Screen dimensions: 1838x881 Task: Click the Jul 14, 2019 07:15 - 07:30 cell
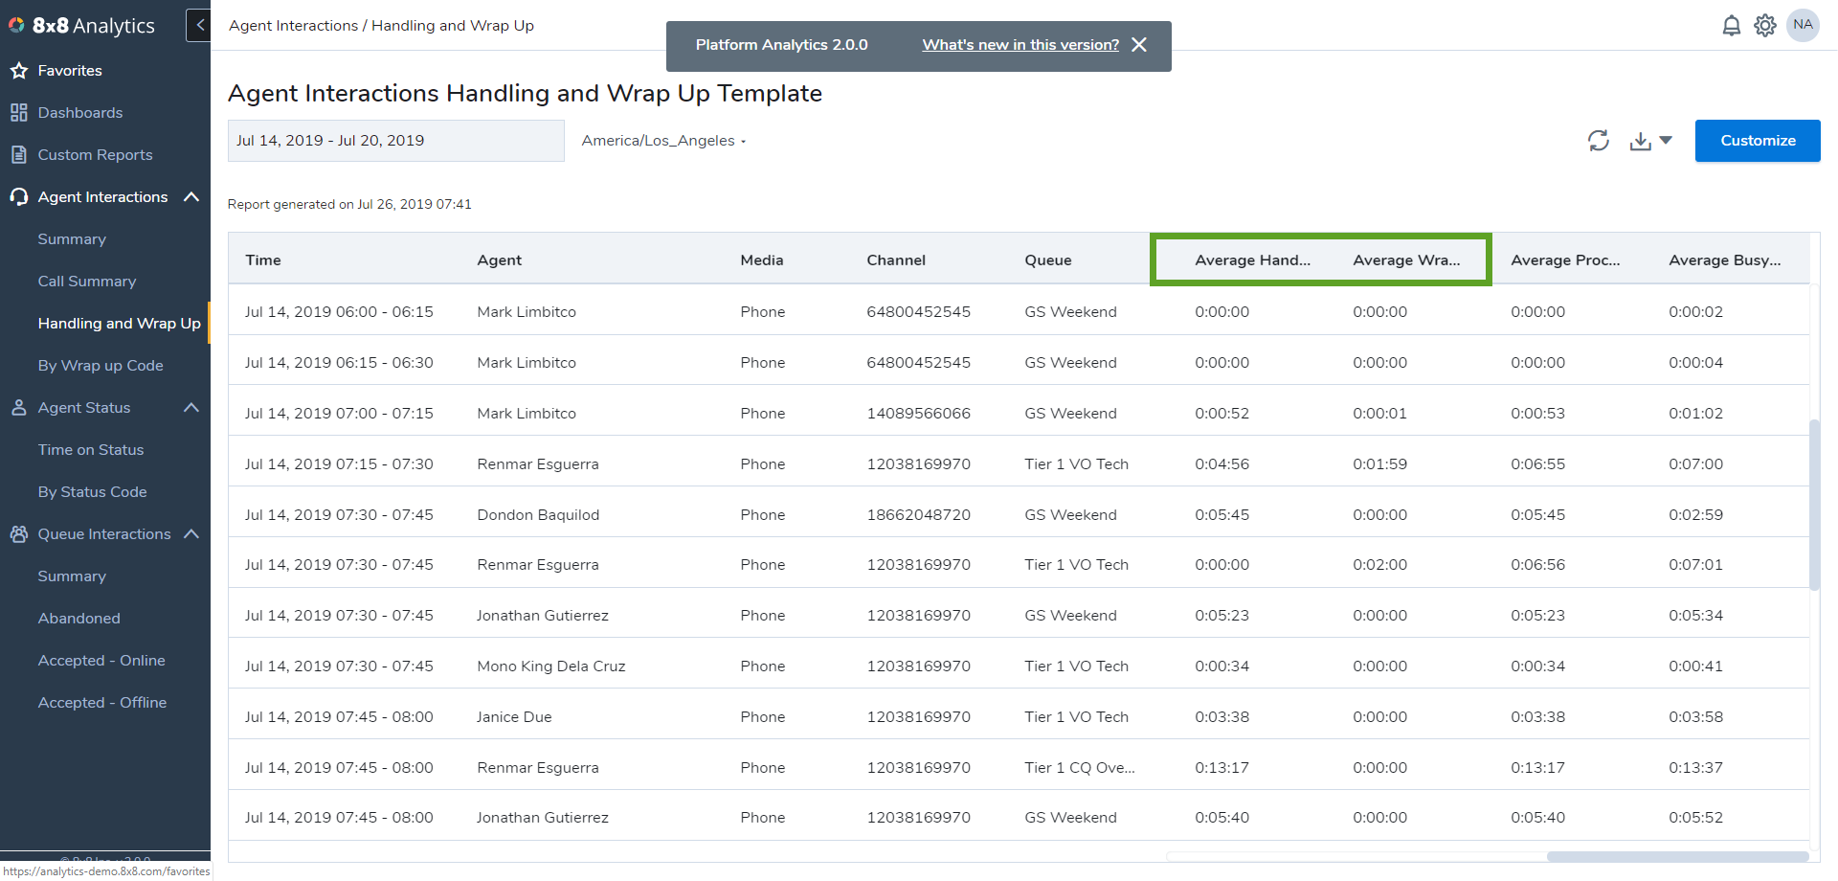coord(339,463)
